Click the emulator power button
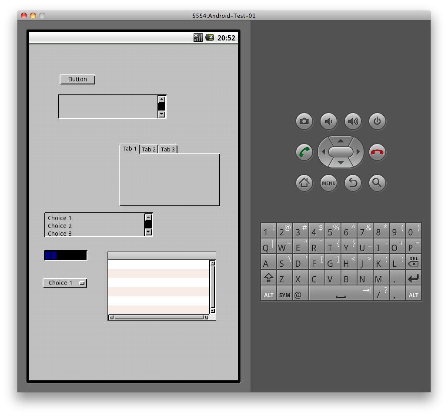 377,121
